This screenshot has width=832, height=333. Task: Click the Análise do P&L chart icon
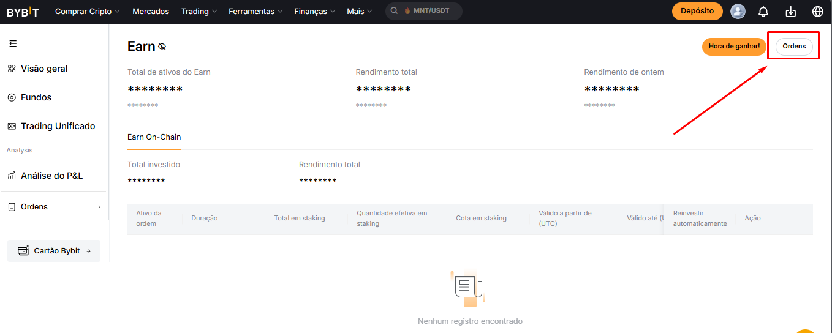pos(12,176)
